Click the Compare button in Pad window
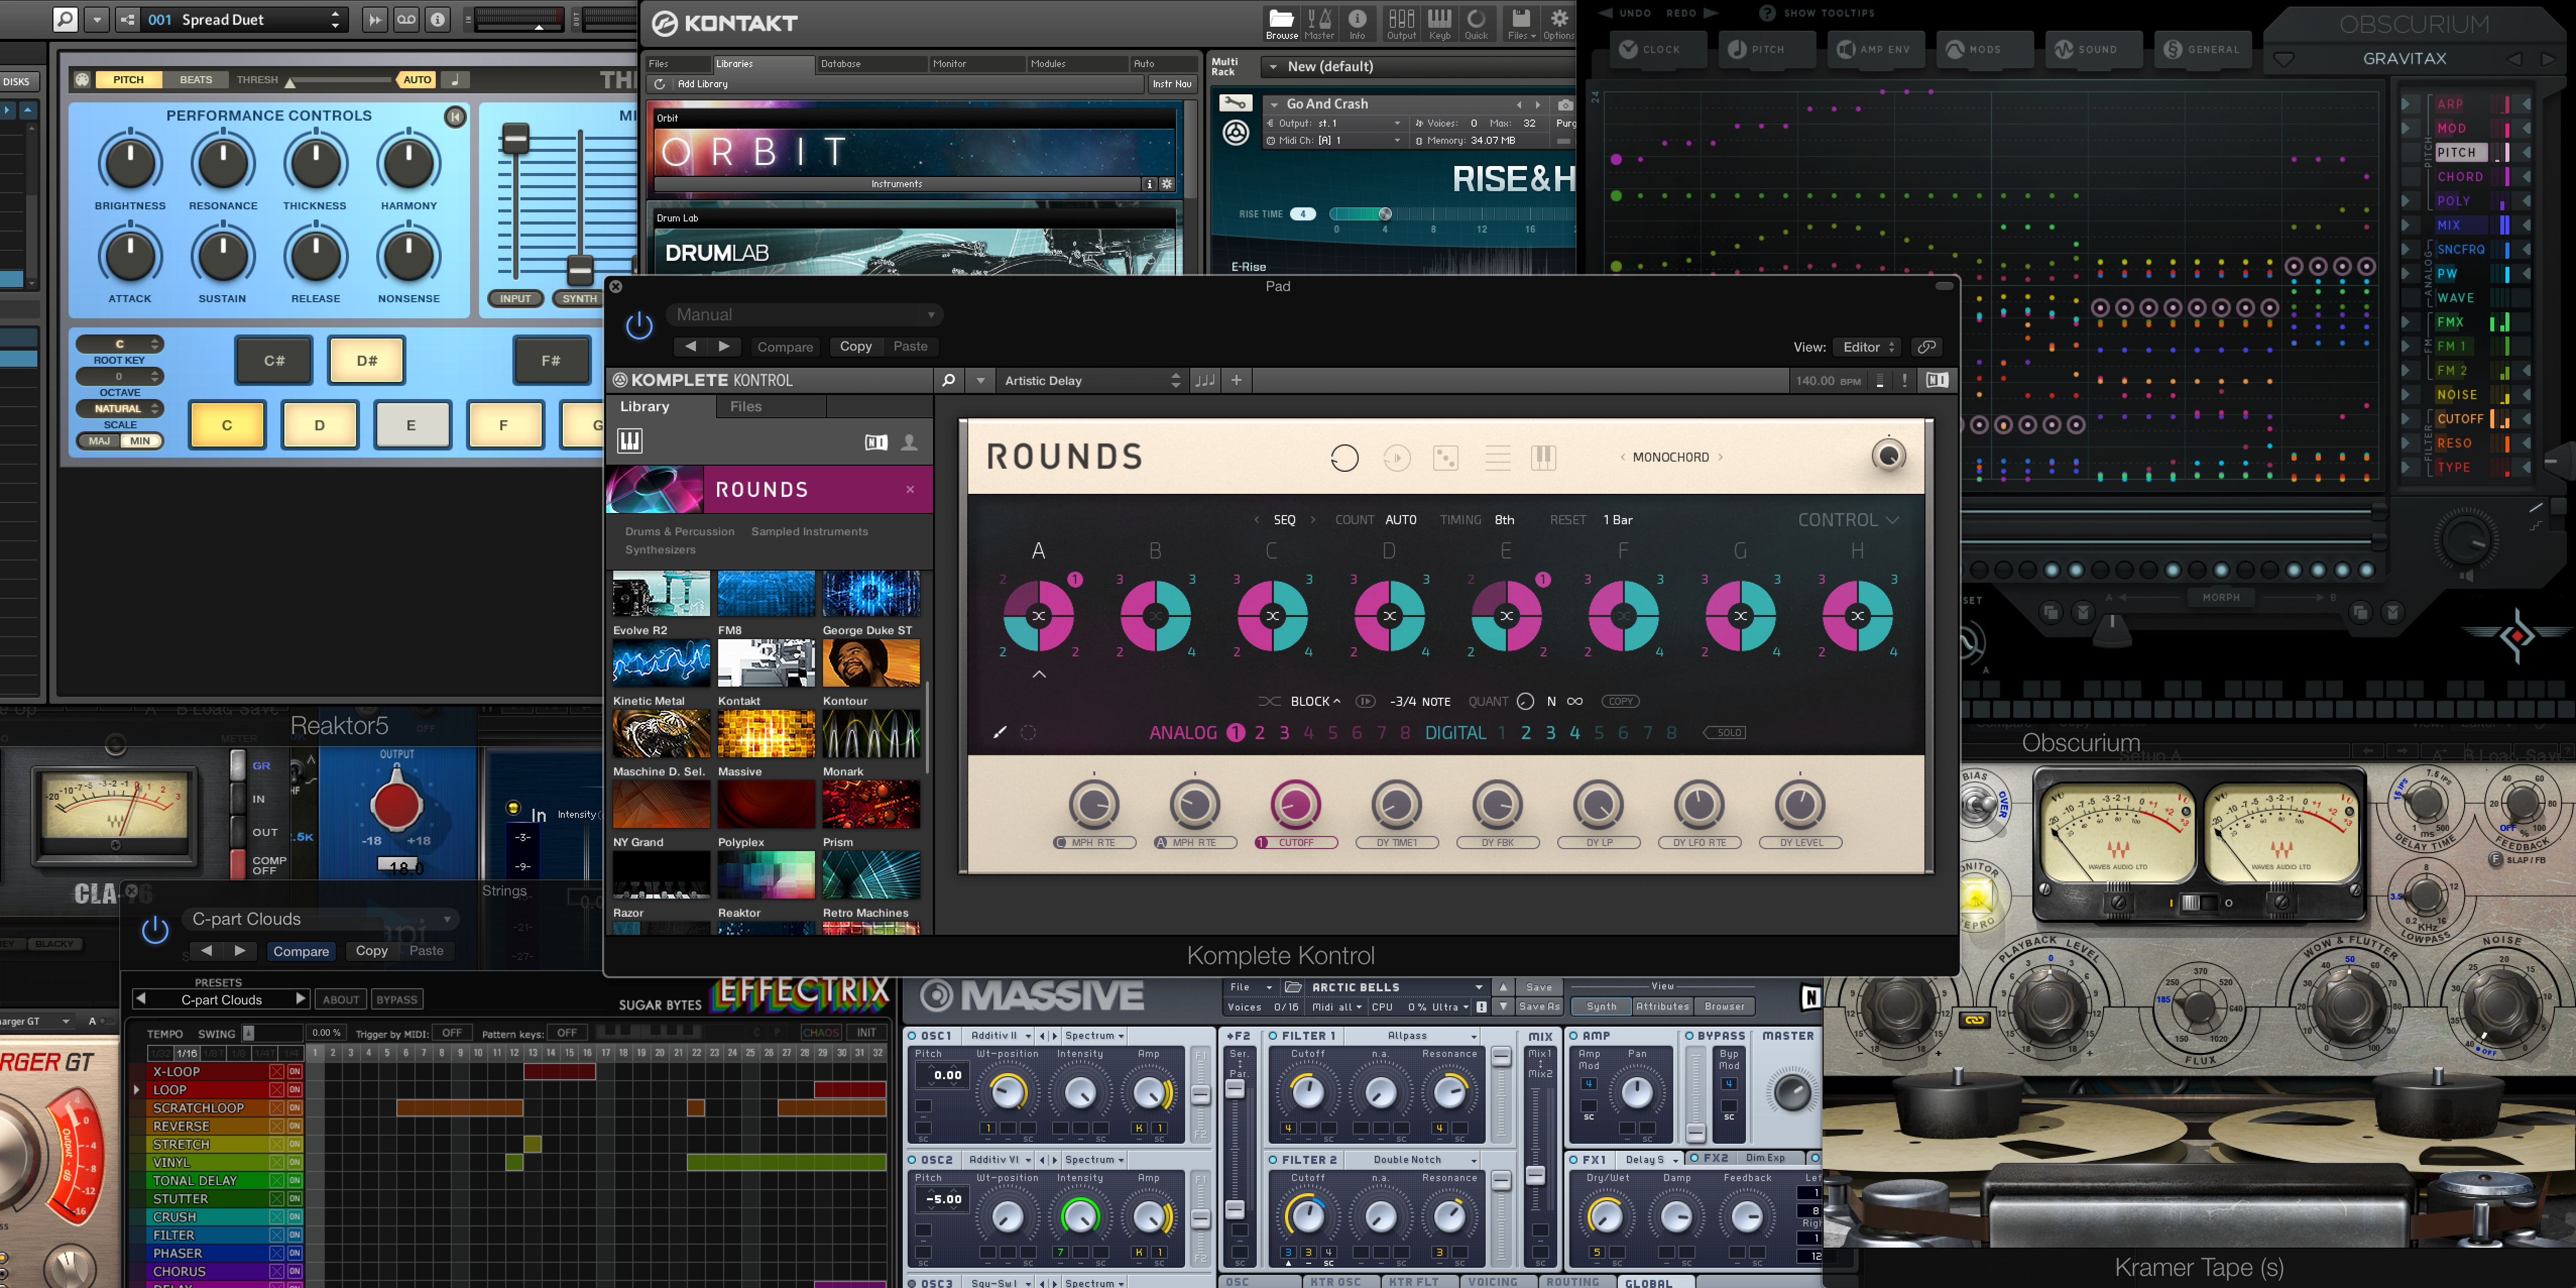This screenshot has width=2576, height=1288. pyautogui.click(x=785, y=347)
